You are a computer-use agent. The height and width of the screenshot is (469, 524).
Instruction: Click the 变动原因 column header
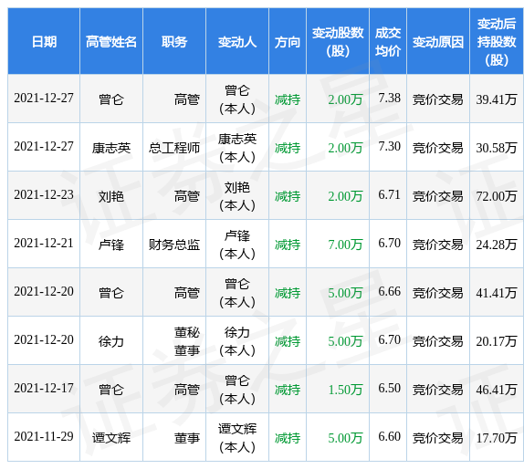pos(438,42)
